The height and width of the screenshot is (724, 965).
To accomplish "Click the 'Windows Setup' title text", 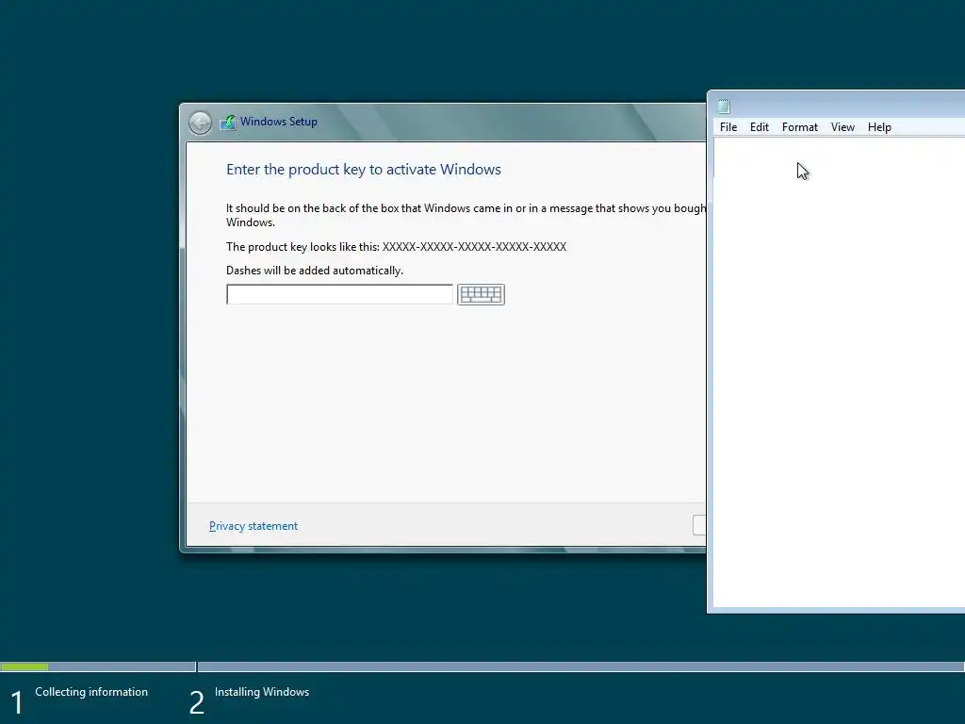I will pyautogui.click(x=278, y=122).
